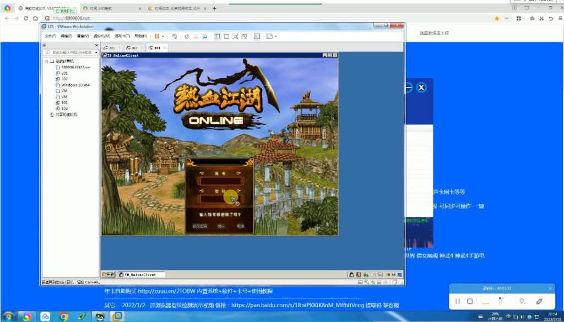This screenshot has width=564, height=322.
Task: Close the VMware library panel
Action: [96, 45]
